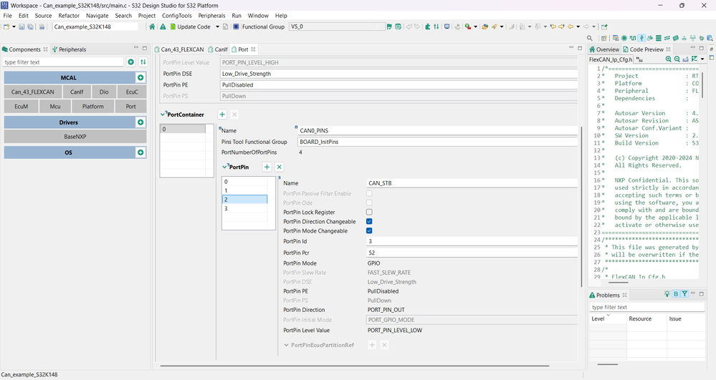
Task: Open the Peripherals menu in menu bar
Action: [211, 16]
